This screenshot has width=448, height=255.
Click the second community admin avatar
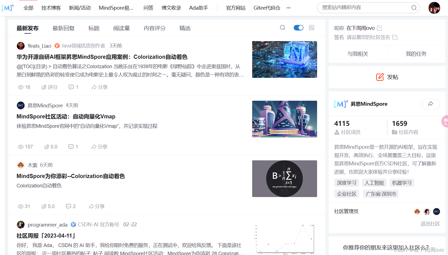point(427,212)
